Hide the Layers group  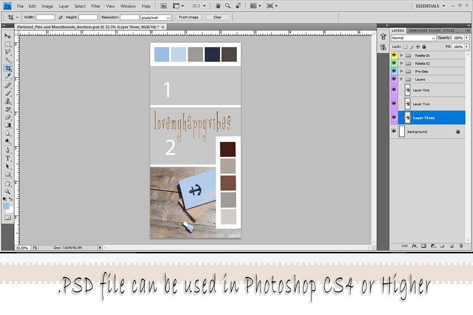coord(394,79)
